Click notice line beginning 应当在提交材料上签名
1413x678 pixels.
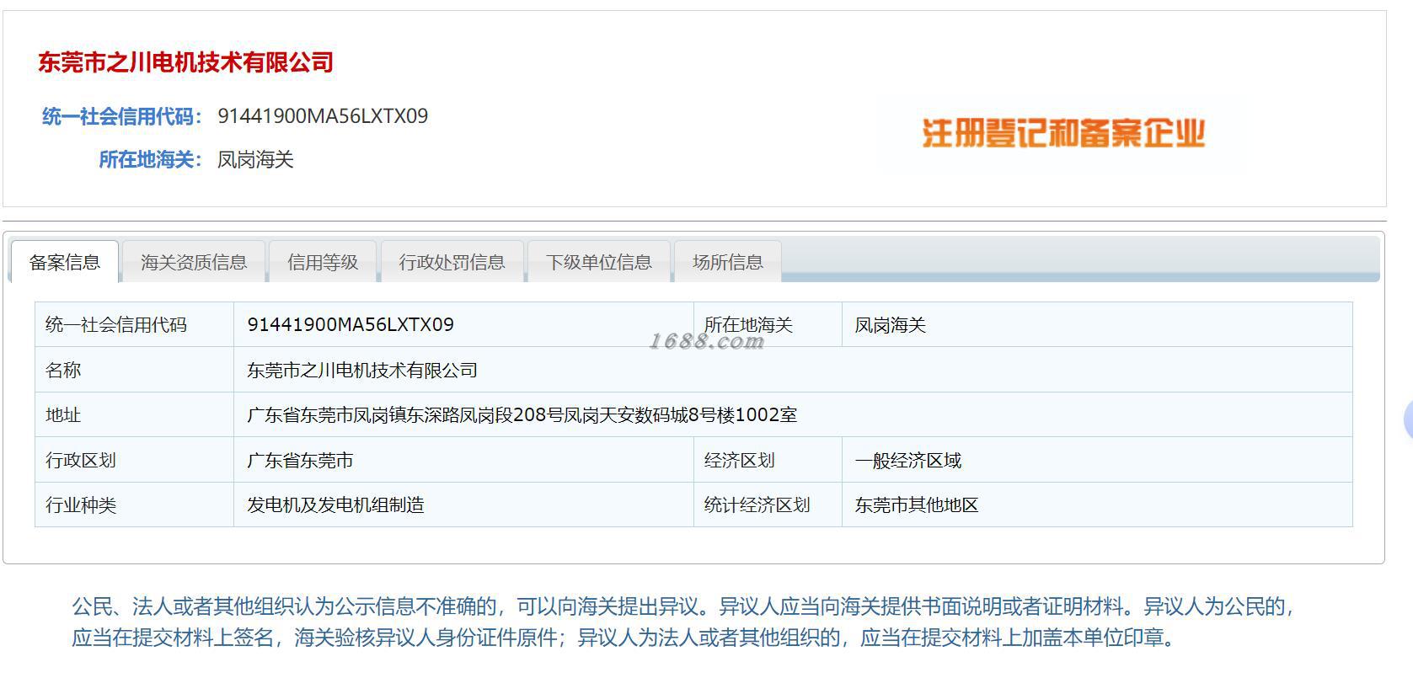point(624,638)
